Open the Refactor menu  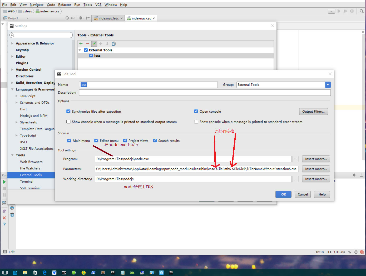(x=65, y=4)
